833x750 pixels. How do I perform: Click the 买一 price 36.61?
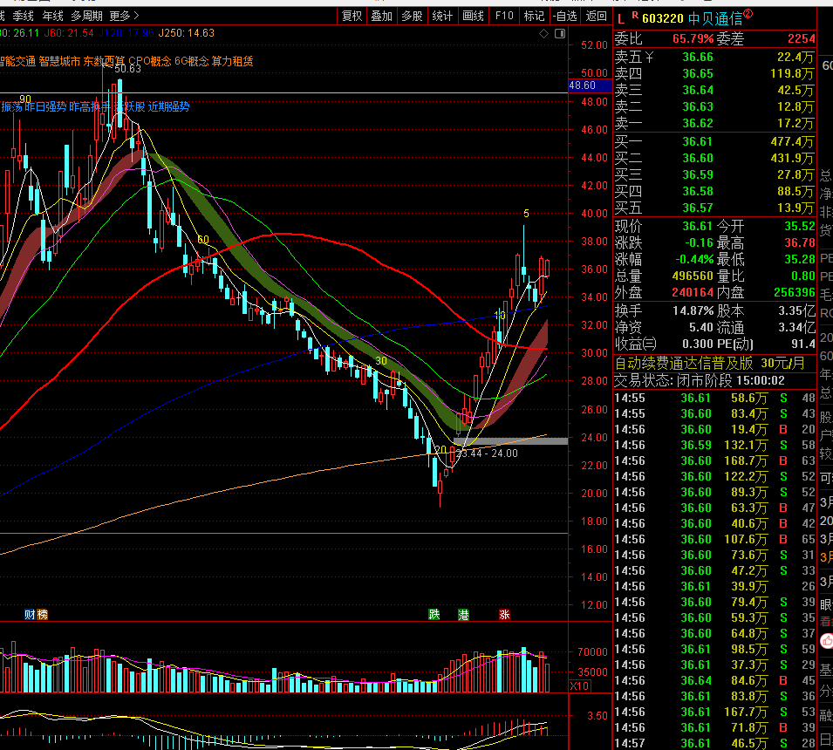pyautogui.click(x=698, y=141)
